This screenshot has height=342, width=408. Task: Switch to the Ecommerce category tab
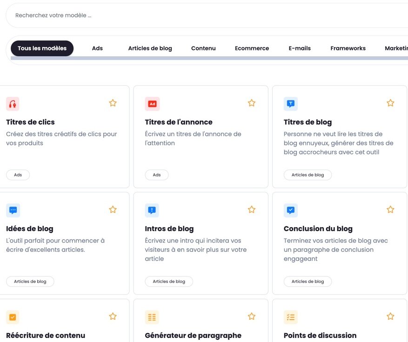click(x=252, y=48)
